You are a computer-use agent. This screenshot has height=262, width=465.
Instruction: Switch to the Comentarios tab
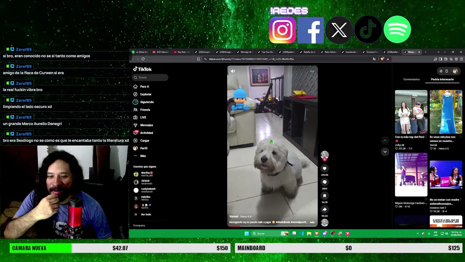(411, 79)
